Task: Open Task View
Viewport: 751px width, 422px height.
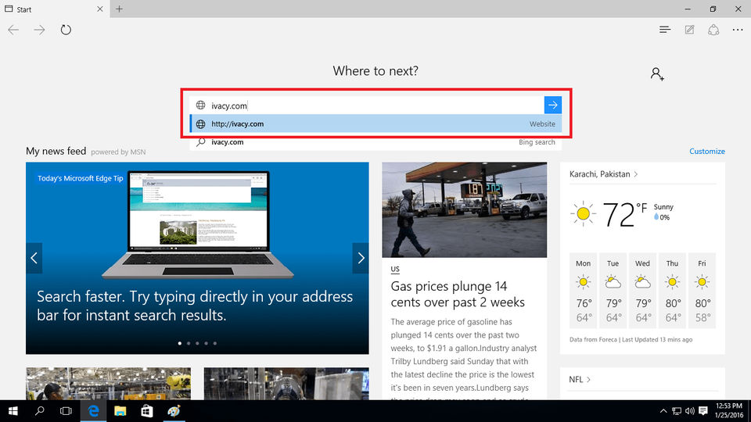Action: pos(66,411)
